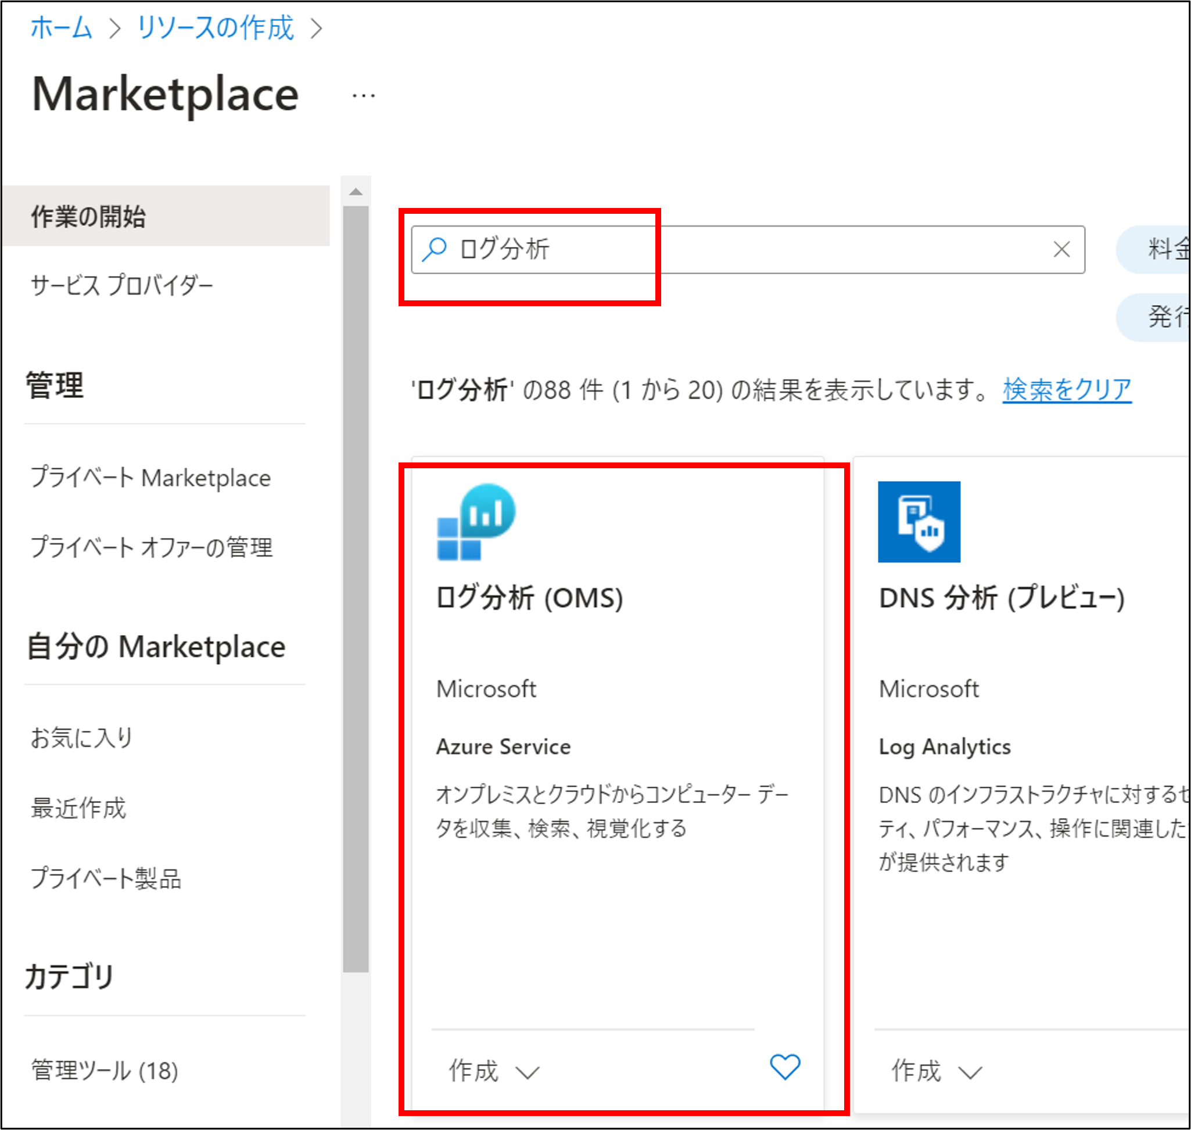Screen dimensions: 1191x1130
Task: Select 管理ツール (18) category
Action: click(104, 1070)
